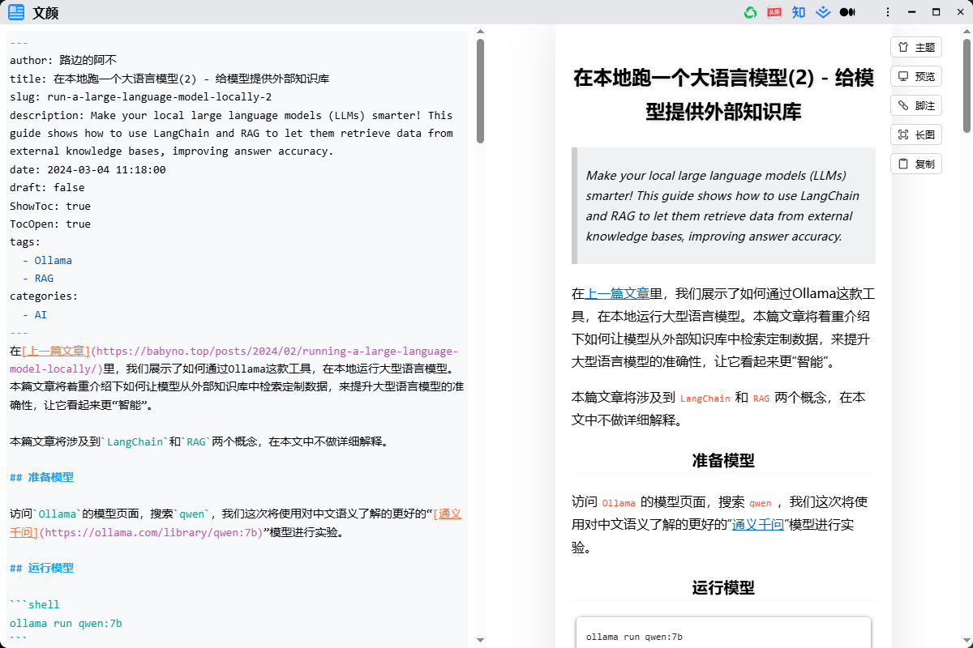The width and height of the screenshot is (973, 648).
Task: Click the preview pane scrollbar thumb
Action: tap(967, 85)
